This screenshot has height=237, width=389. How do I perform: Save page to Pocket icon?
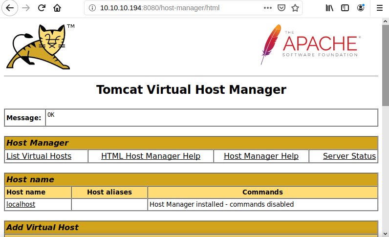tap(281, 8)
